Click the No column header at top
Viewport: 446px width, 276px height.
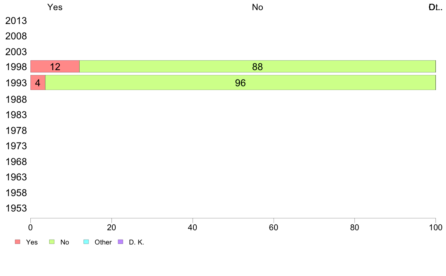258,7
